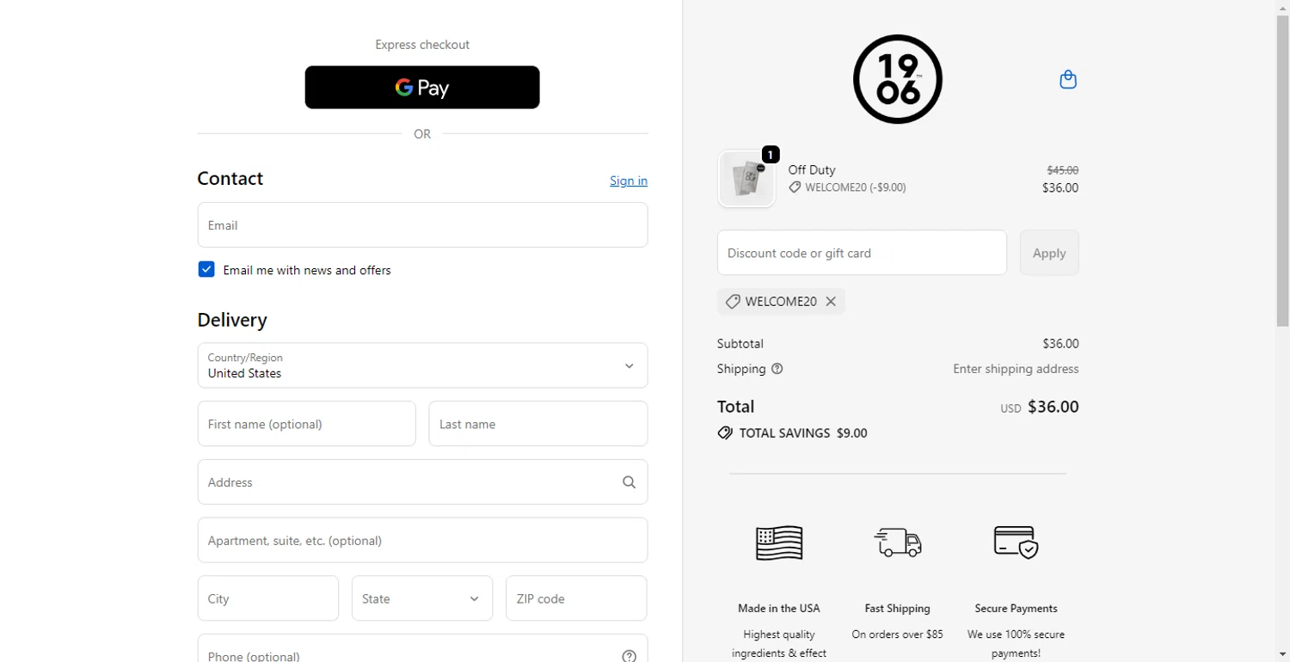This screenshot has width=1290, height=662.
Task: Click the quantity badge on product image
Action: (x=771, y=155)
